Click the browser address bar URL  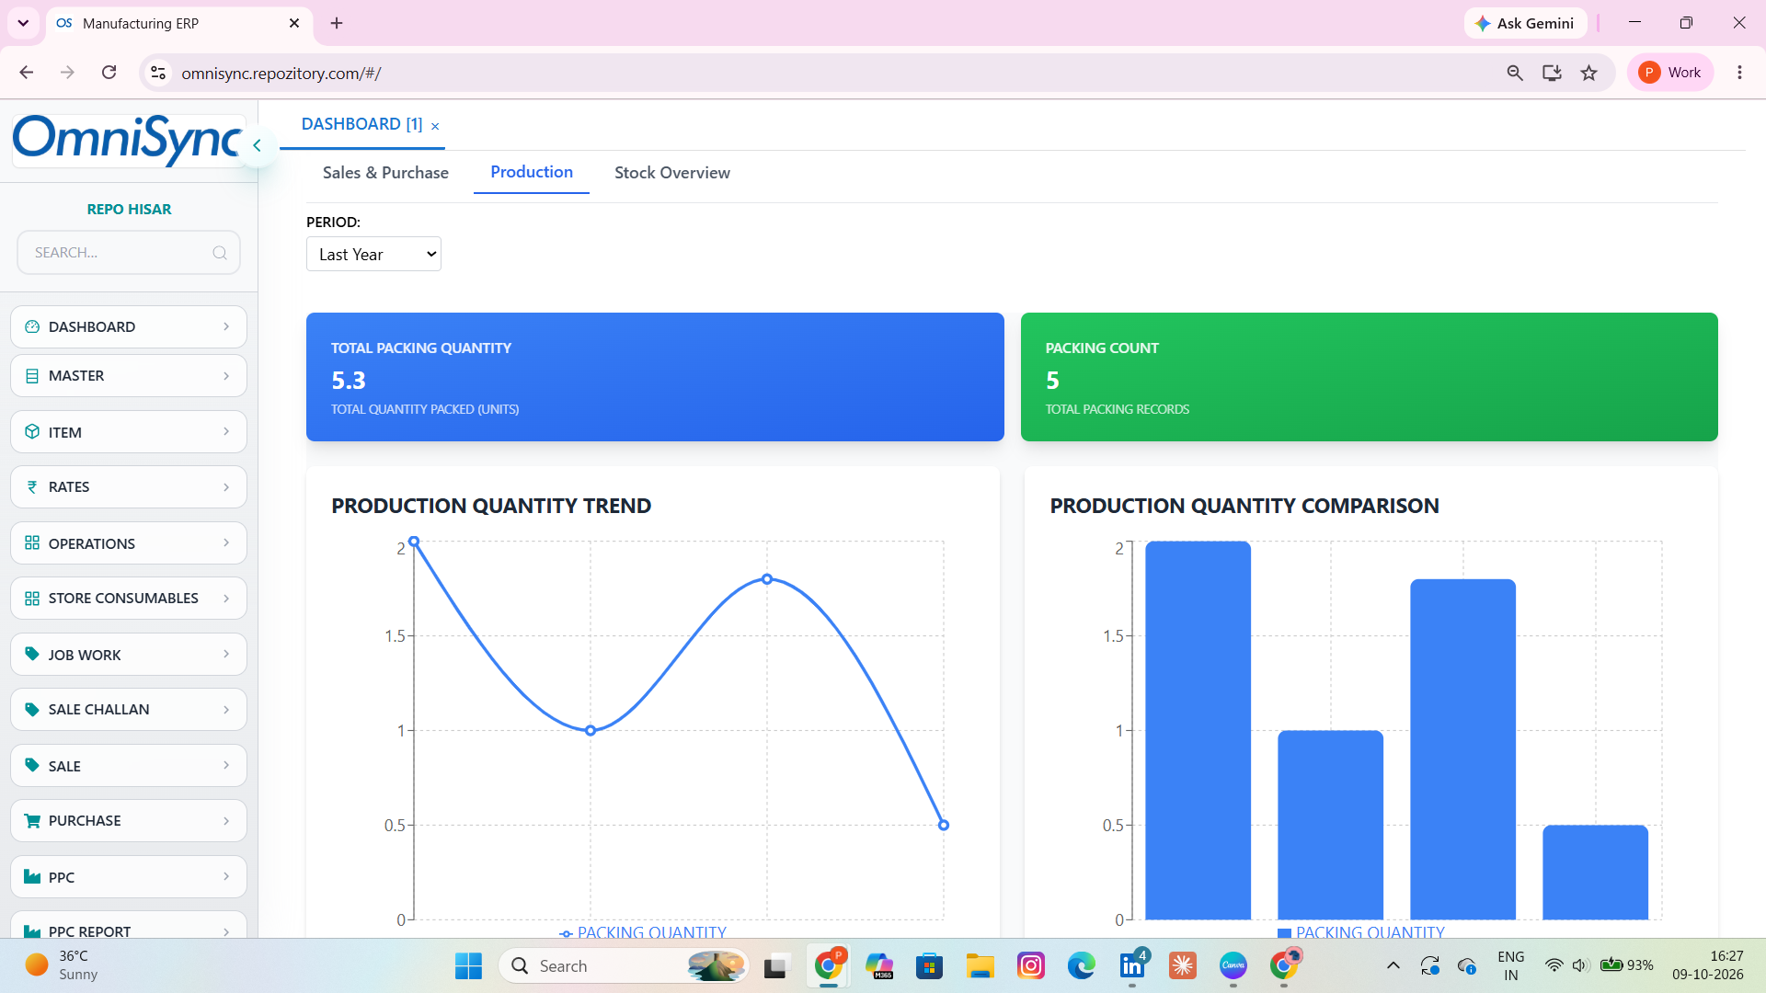281,74
